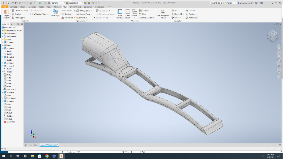Switch to CO2 CAR.ipt document tab
The image size is (283, 159).
pos(34,145)
